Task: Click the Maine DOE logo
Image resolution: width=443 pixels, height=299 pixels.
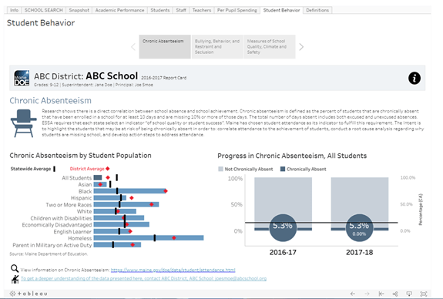Action: (22, 78)
